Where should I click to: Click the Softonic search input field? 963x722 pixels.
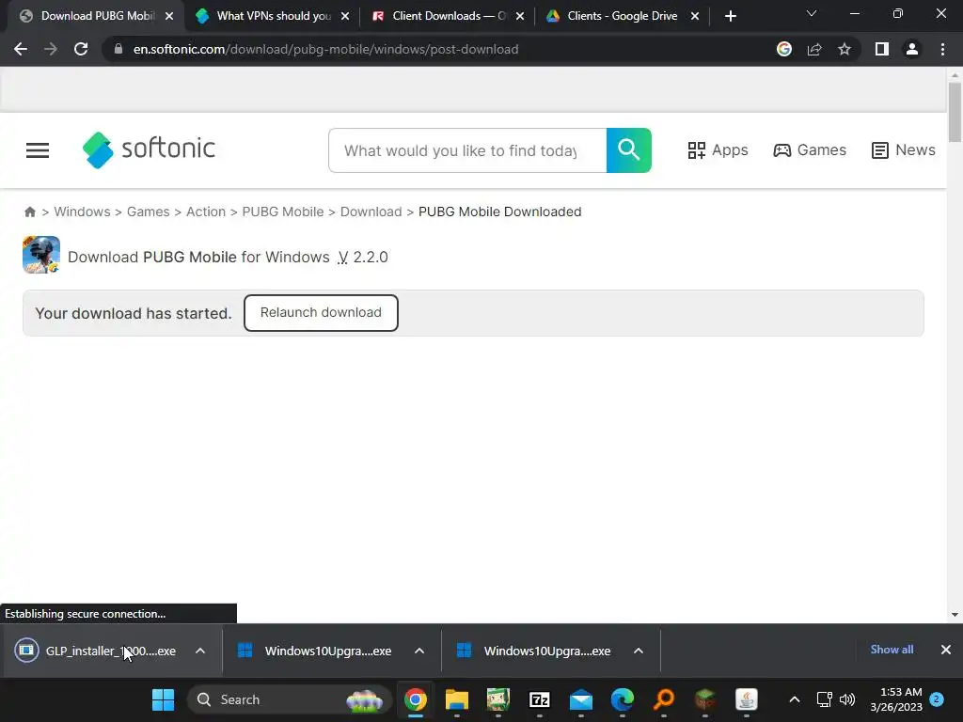pos(467,150)
